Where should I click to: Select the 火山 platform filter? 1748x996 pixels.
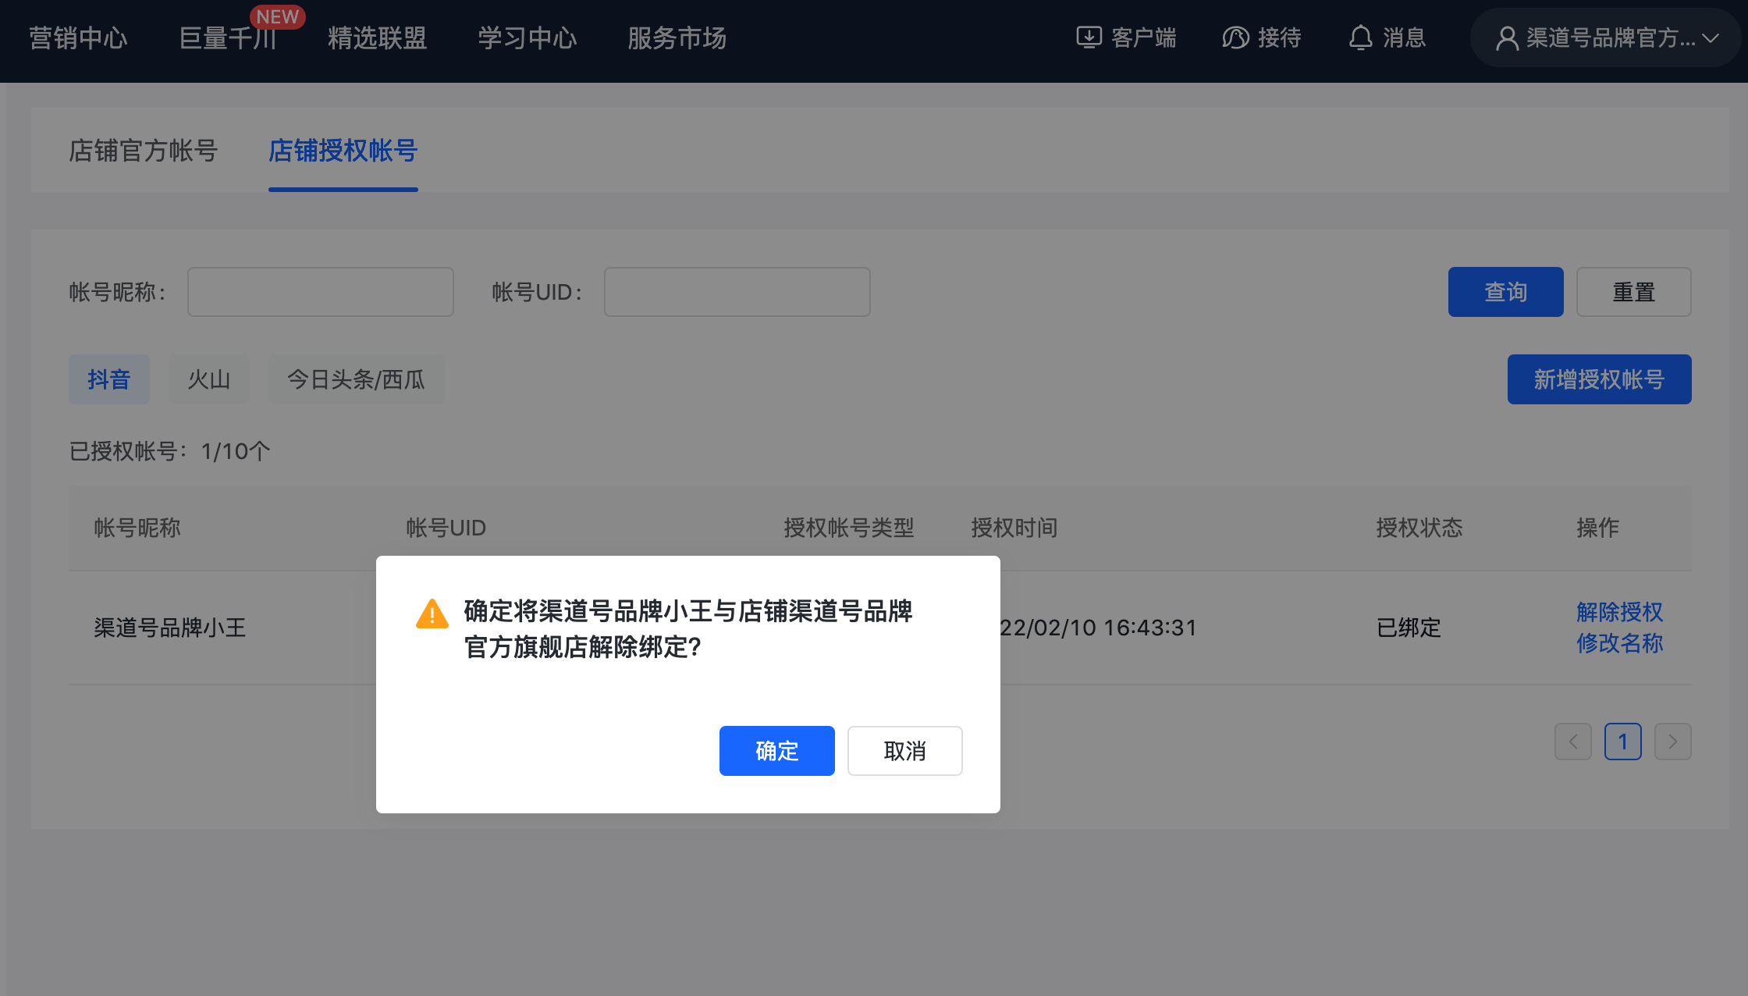click(208, 379)
